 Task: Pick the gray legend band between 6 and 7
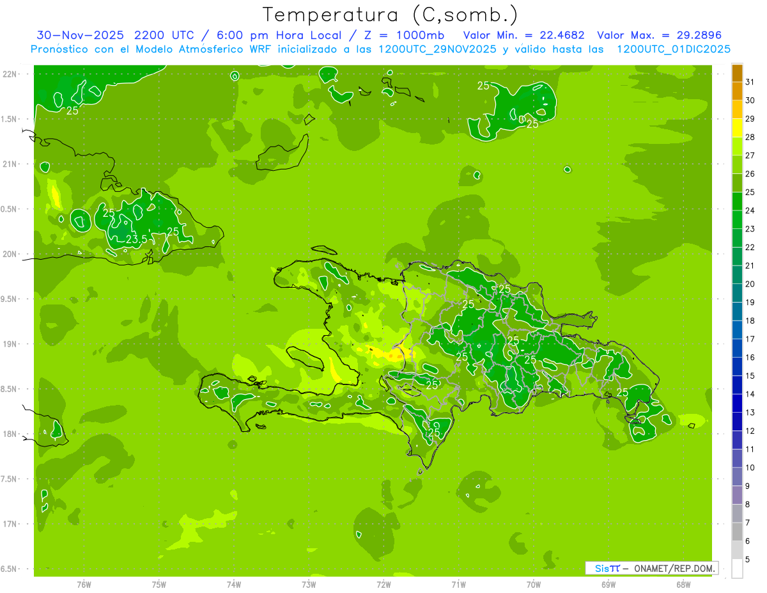[x=737, y=532]
